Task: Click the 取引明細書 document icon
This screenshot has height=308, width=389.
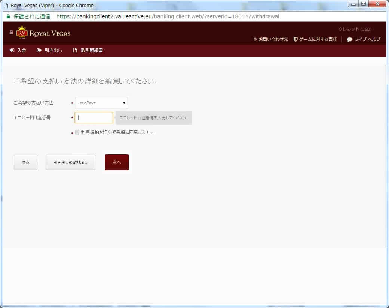Action: pyautogui.click(x=75, y=50)
